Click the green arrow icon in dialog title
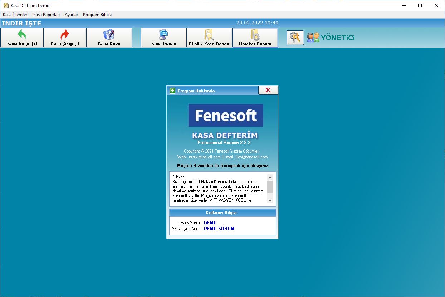Viewport: 445px width, 297px height. pyautogui.click(x=172, y=91)
